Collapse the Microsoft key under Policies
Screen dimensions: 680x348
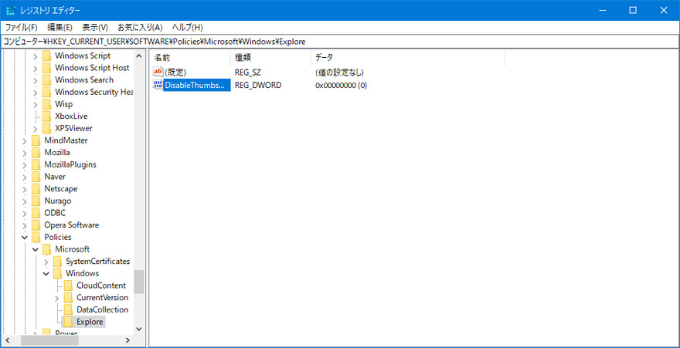pyautogui.click(x=36, y=250)
